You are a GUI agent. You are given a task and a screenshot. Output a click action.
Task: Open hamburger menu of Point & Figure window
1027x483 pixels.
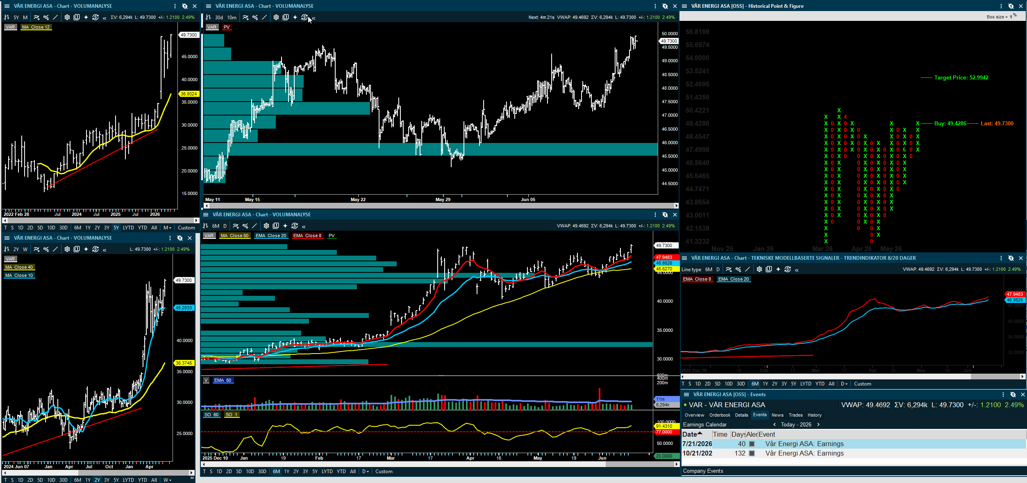click(x=684, y=6)
